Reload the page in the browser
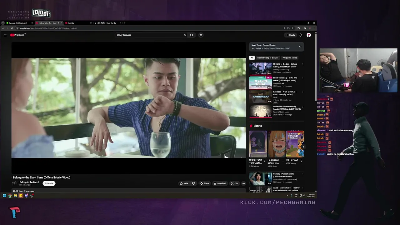Image resolution: width=400 pixels, height=225 pixels. (12, 28)
